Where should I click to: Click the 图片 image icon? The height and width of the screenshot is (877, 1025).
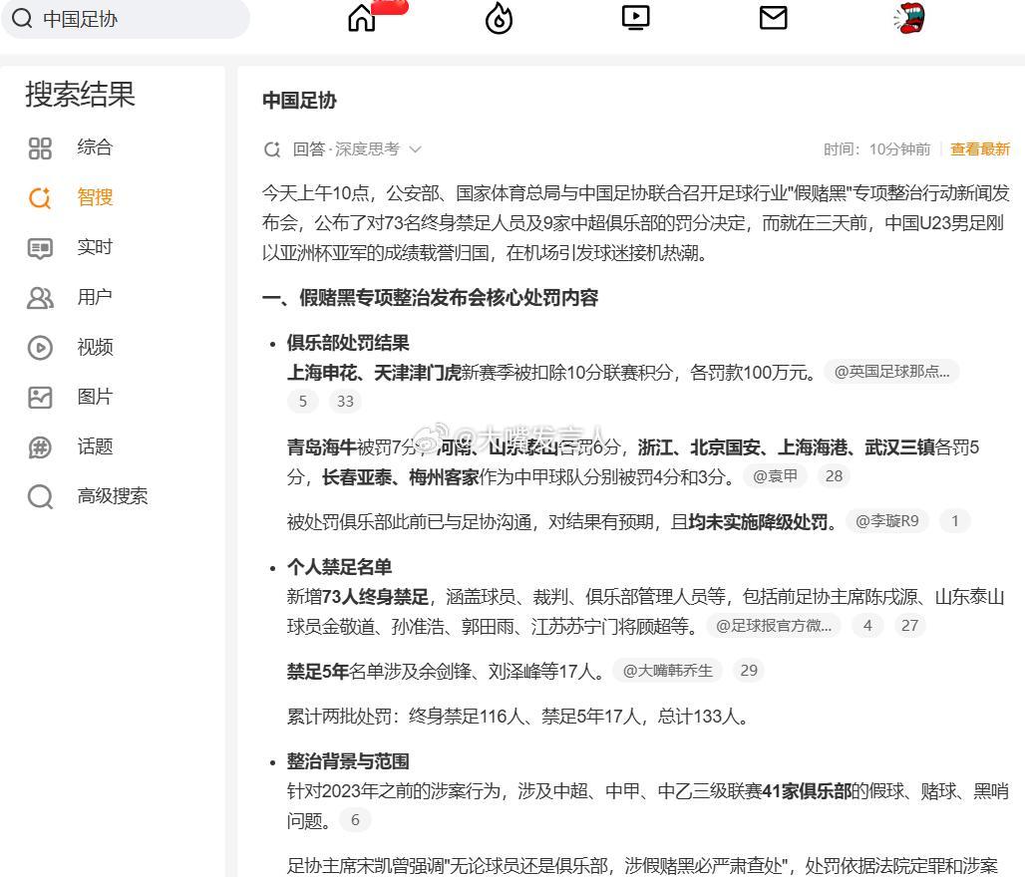point(40,398)
